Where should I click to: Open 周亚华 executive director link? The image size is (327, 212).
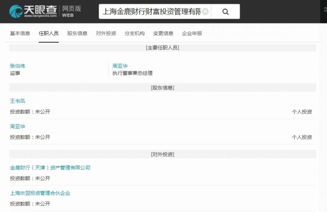coord(120,66)
